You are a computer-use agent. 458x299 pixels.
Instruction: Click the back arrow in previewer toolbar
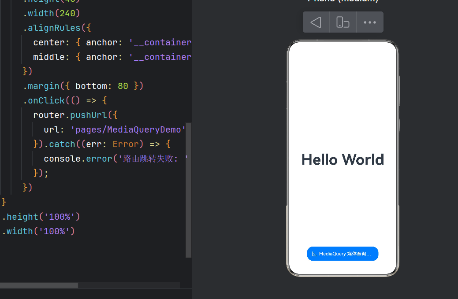316,22
